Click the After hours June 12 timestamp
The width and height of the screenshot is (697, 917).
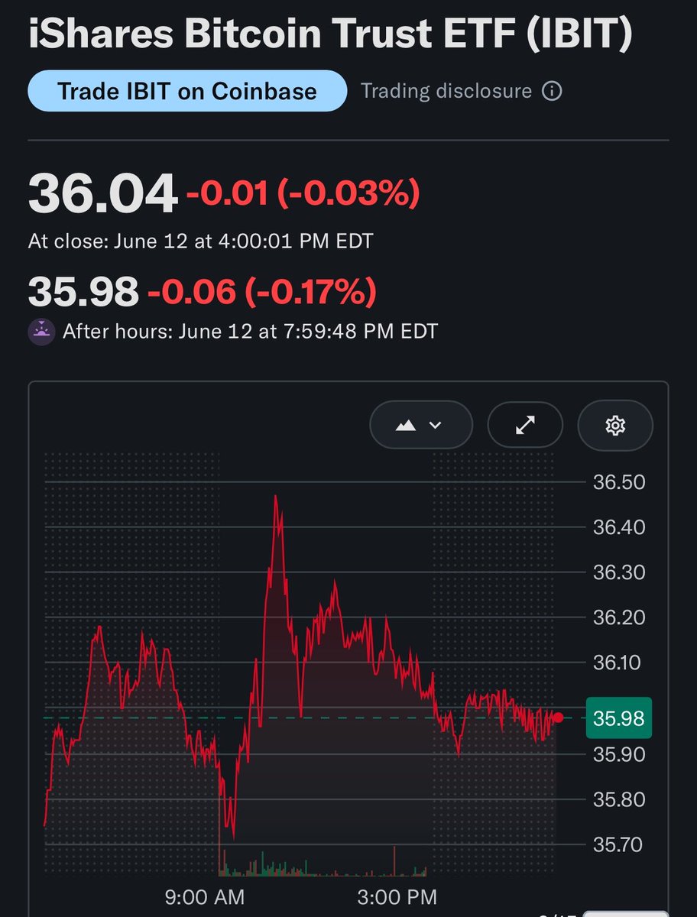(x=251, y=332)
